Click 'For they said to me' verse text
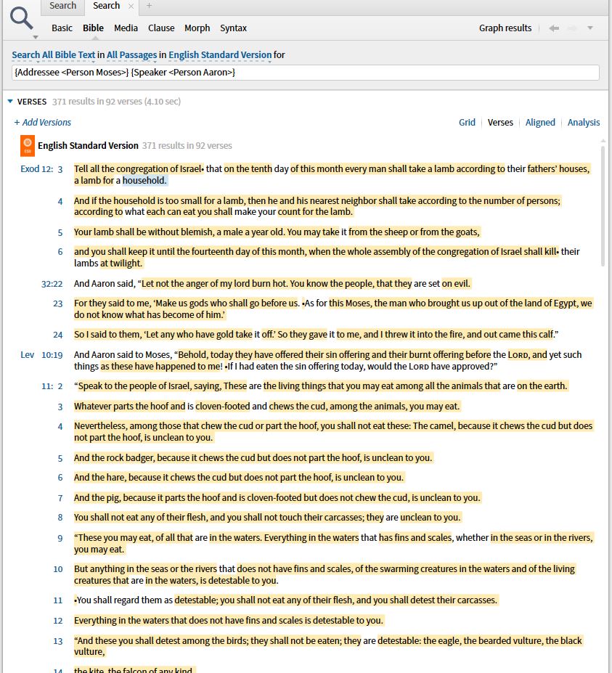 point(333,309)
